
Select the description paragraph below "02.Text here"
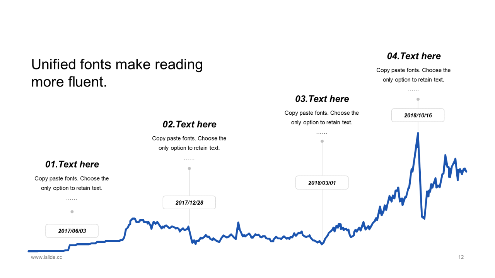(189, 143)
